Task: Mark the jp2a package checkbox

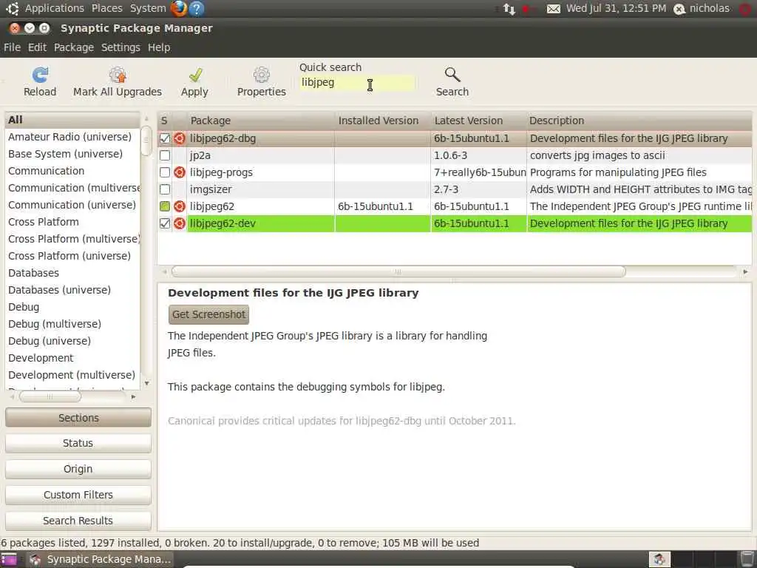Action: (165, 155)
